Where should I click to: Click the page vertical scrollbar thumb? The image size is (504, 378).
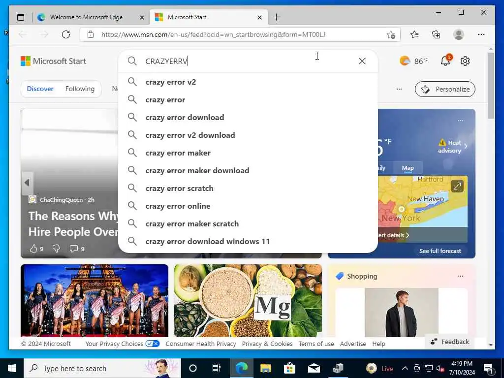[491, 85]
